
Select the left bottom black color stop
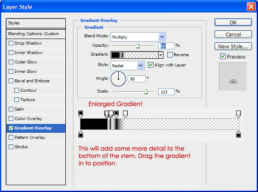[81, 134]
